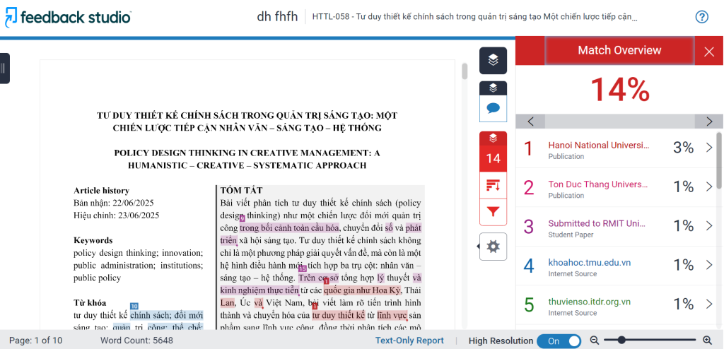Open the grading layer stack icon
The width and height of the screenshot is (724, 349).
point(493,88)
